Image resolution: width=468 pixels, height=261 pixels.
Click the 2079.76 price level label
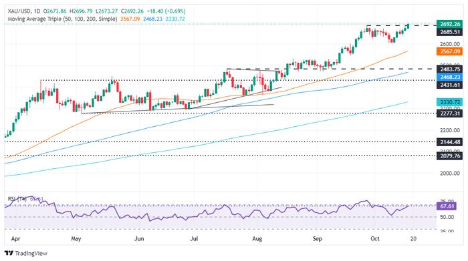pyautogui.click(x=450, y=156)
